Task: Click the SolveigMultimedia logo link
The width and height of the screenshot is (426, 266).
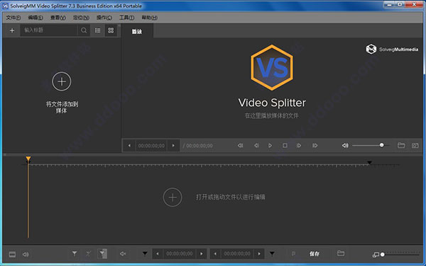Action: (392, 49)
